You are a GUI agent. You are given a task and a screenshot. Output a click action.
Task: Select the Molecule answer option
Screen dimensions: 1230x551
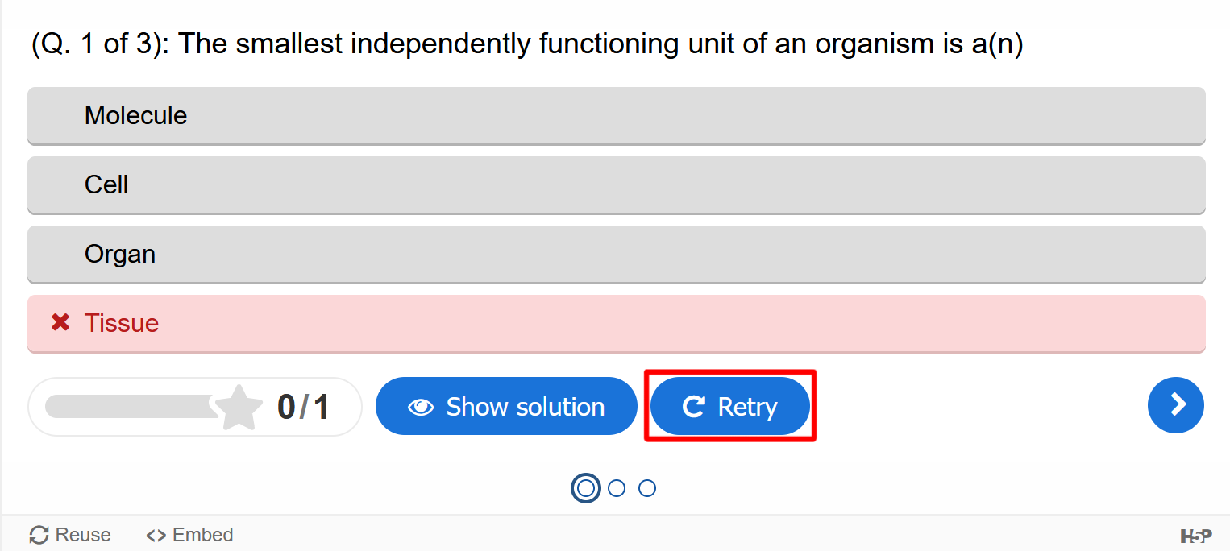click(617, 116)
